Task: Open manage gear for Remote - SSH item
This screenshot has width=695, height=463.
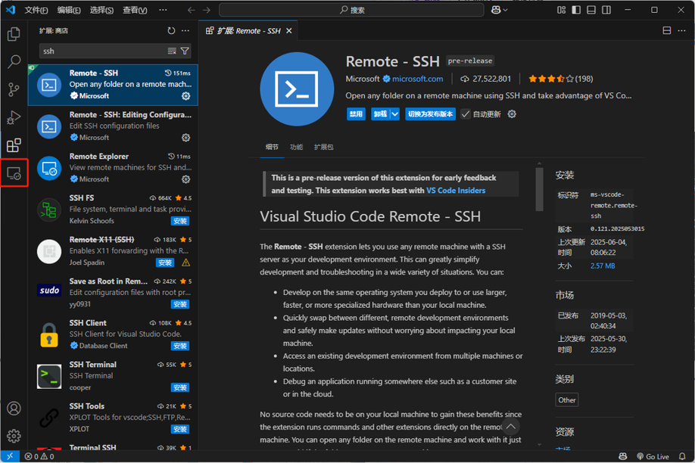Action: click(185, 96)
